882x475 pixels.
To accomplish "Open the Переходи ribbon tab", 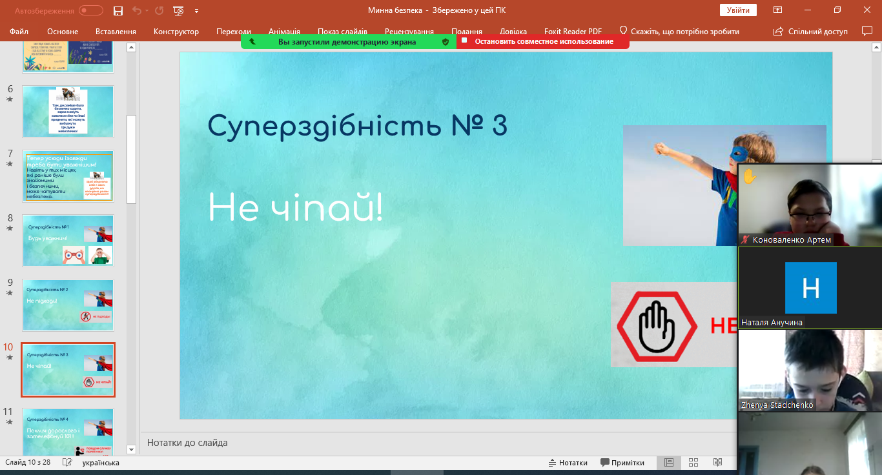I will coord(234,31).
